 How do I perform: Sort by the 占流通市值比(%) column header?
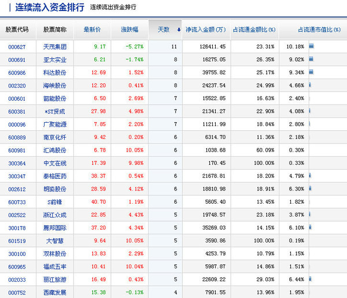click(x=319, y=30)
